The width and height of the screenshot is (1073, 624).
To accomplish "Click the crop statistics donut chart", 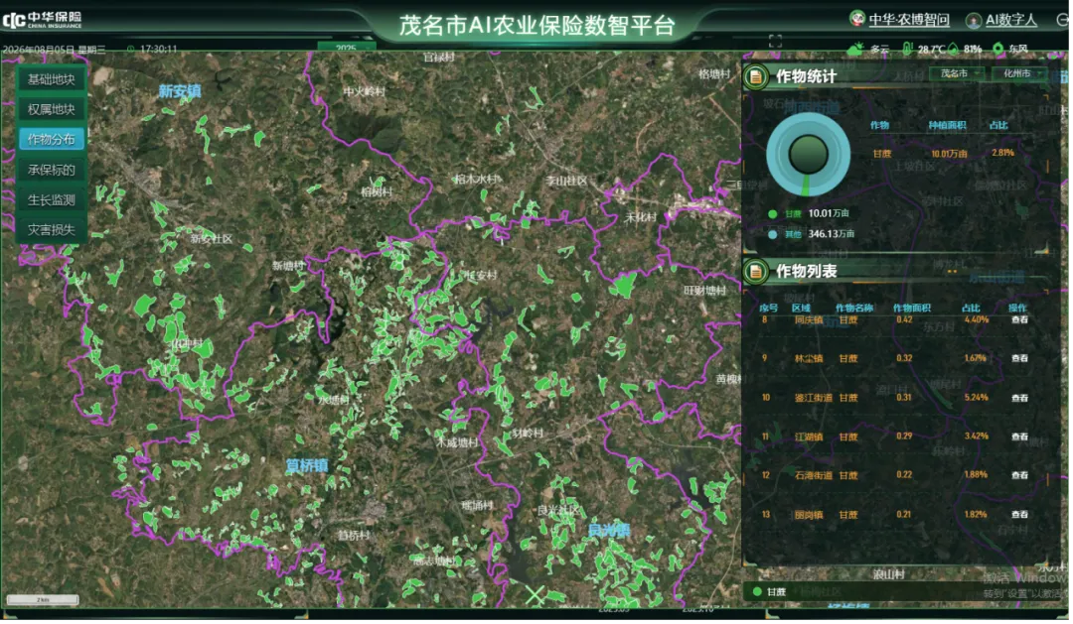I will coord(808,155).
